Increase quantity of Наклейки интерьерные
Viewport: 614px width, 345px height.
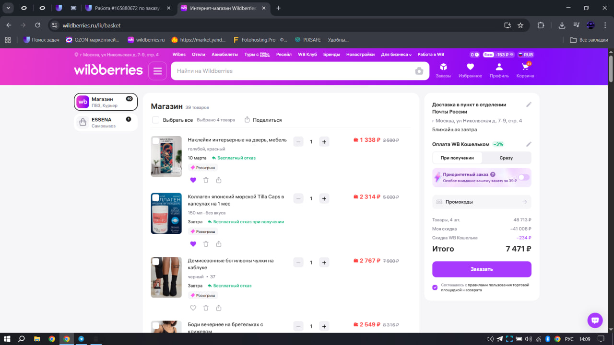tap(324, 141)
